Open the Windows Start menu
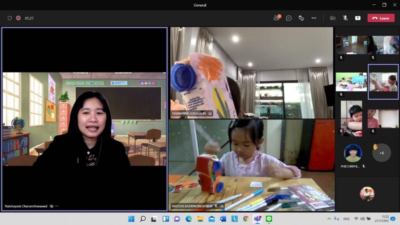Viewport: 400px width, 225px height. (131, 219)
